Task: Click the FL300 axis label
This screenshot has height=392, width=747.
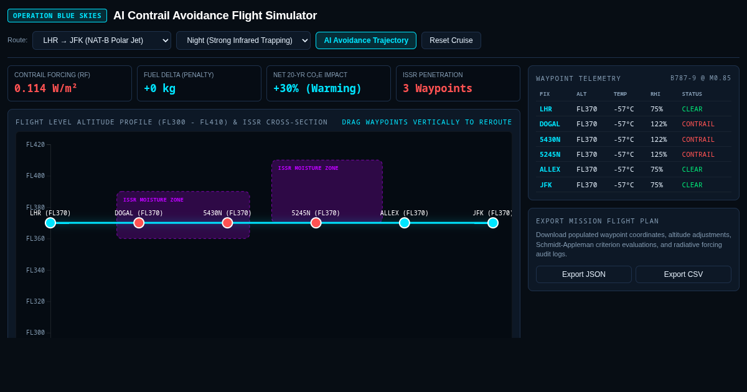Action: pos(35,332)
